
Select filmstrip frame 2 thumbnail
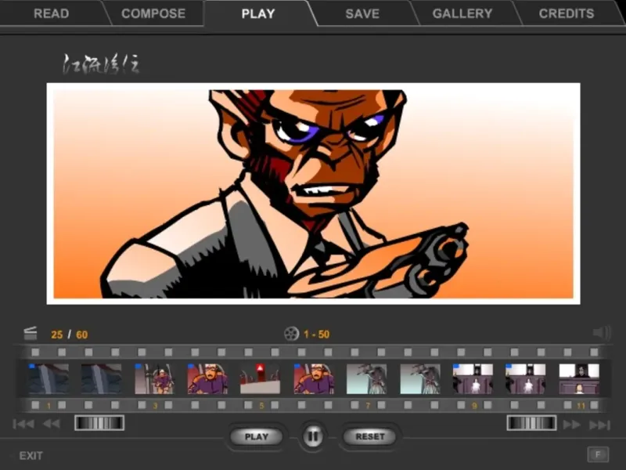(x=102, y=379)
